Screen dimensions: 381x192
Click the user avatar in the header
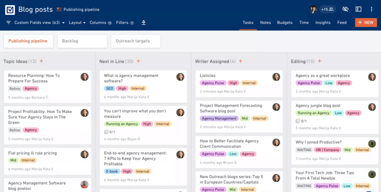pyautogui.click(x=313, y=9)
